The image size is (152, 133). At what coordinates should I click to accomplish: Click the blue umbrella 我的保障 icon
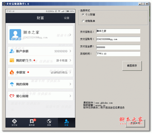(x=12, y=84)
